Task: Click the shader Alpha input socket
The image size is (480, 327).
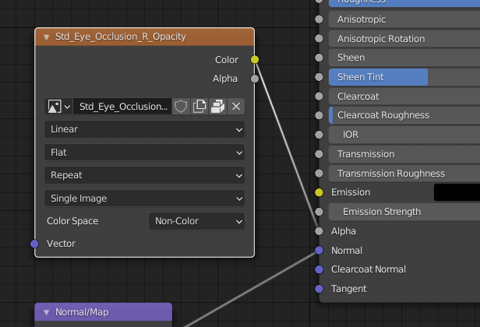Action: click(319, 231)
